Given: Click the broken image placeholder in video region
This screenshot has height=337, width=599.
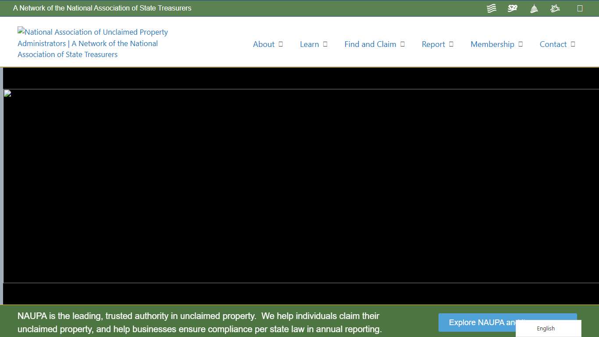Looking at the screenshot, I should (7, 93).
